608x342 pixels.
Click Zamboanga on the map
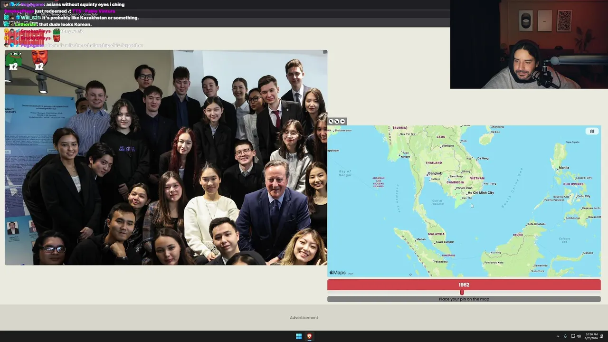(573, 218)
